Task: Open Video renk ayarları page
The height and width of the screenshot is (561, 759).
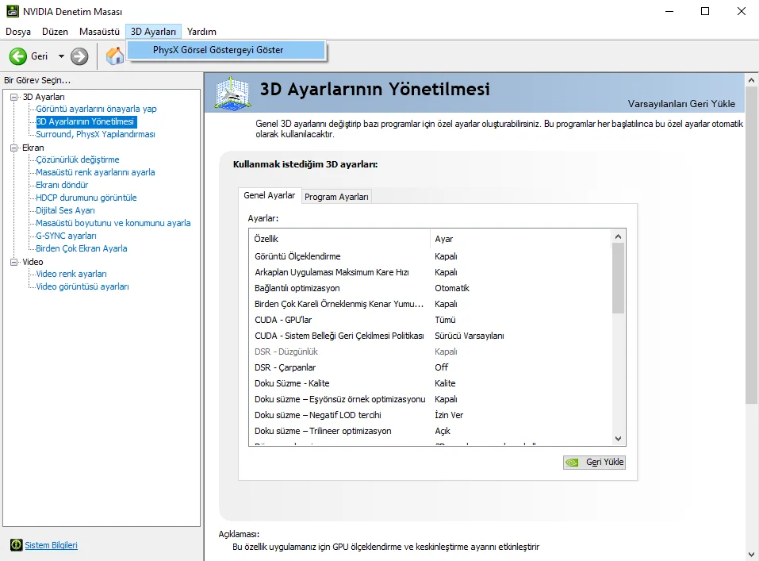Action: click(x=71, y=274)
